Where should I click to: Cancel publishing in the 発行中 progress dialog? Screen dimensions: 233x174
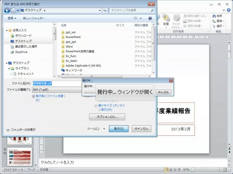click(x=163, y=92)
